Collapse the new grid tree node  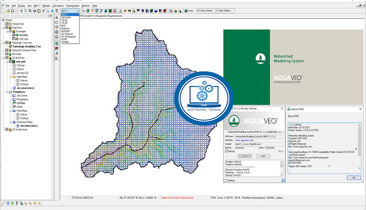pos(7,62)
